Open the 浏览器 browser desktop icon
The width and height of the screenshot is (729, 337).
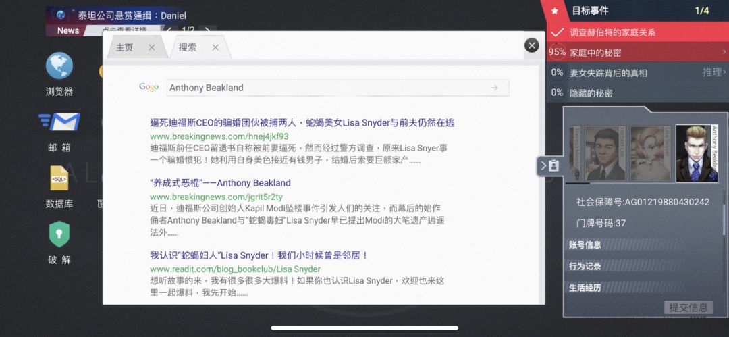point(59,66)
